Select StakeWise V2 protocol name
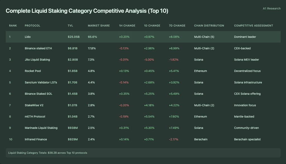The height and width of the screenshot is (164, 286). point(34,105)
